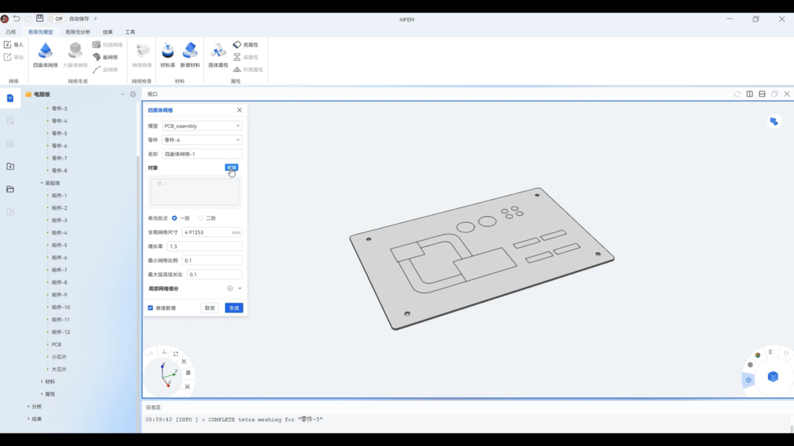Click 新增材料 add material icon

(x=190, y=51)
